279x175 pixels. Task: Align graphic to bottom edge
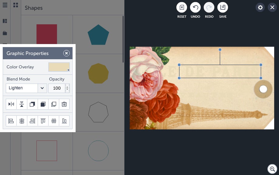64,121
